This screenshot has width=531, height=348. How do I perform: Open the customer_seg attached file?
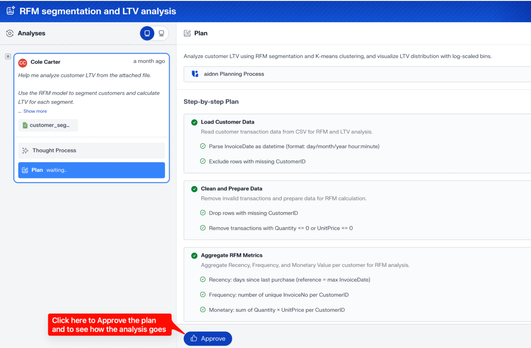pyautogui.click(x=48, y=125)
